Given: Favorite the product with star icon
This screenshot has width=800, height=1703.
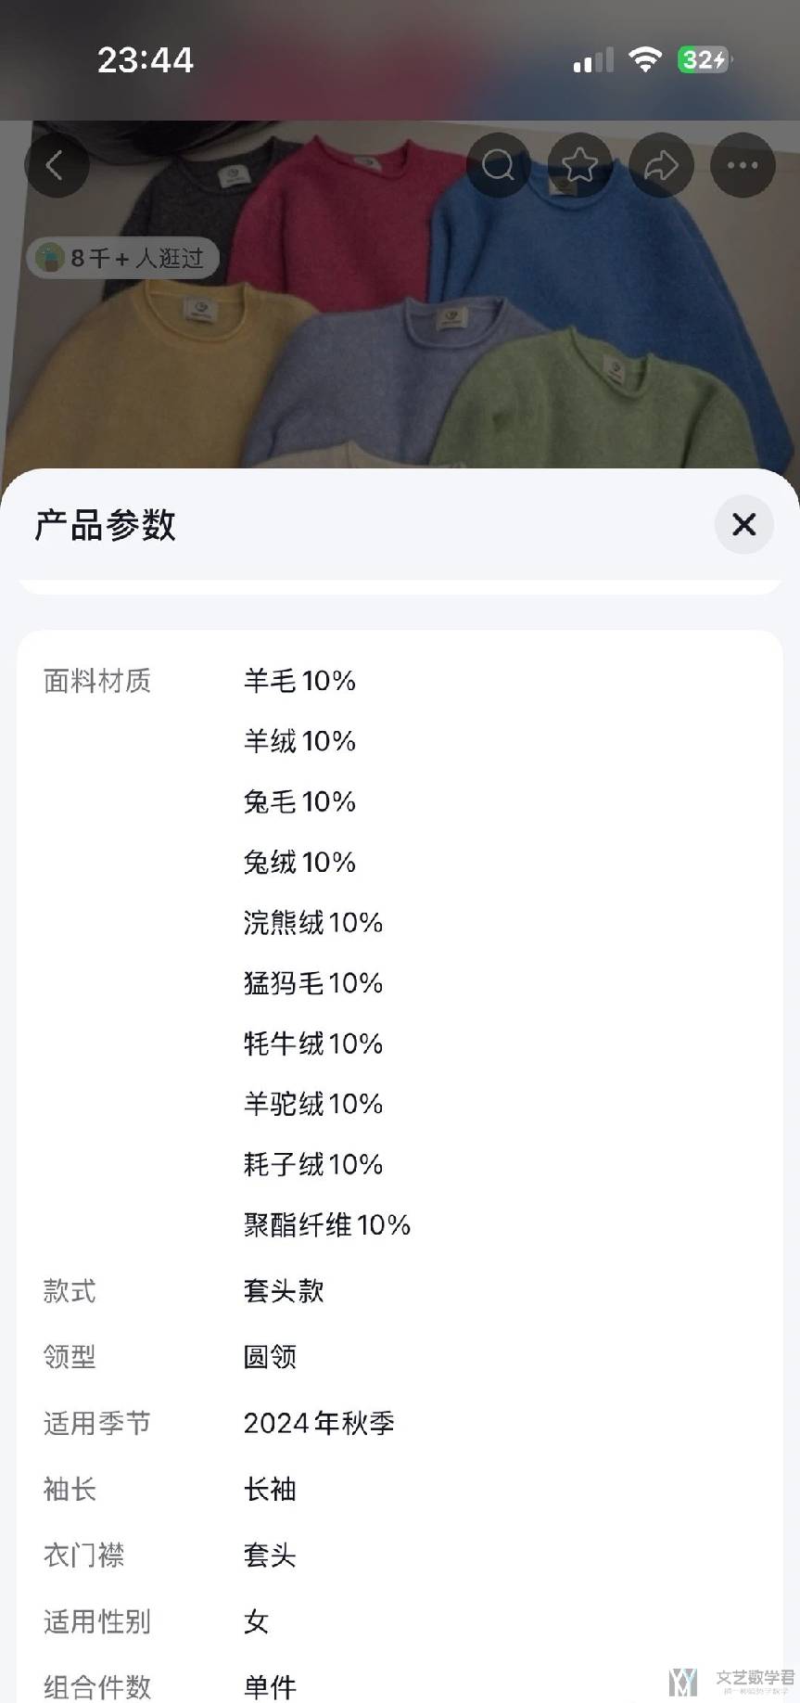Looking at the screenshot, I should 579,166.
